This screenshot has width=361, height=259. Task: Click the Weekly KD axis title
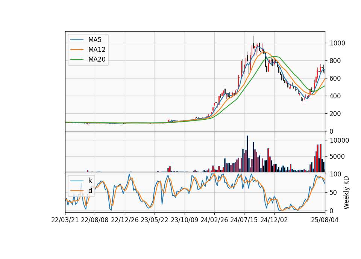click(x=346, y=193)
